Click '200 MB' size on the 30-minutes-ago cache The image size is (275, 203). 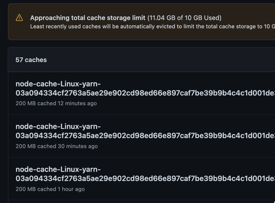click(26, 146)
